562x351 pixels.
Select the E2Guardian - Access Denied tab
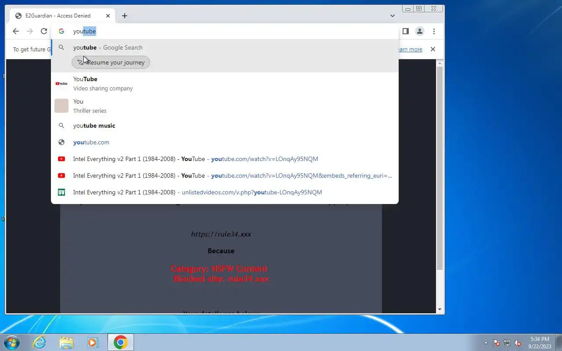click(x=62, y=16)
